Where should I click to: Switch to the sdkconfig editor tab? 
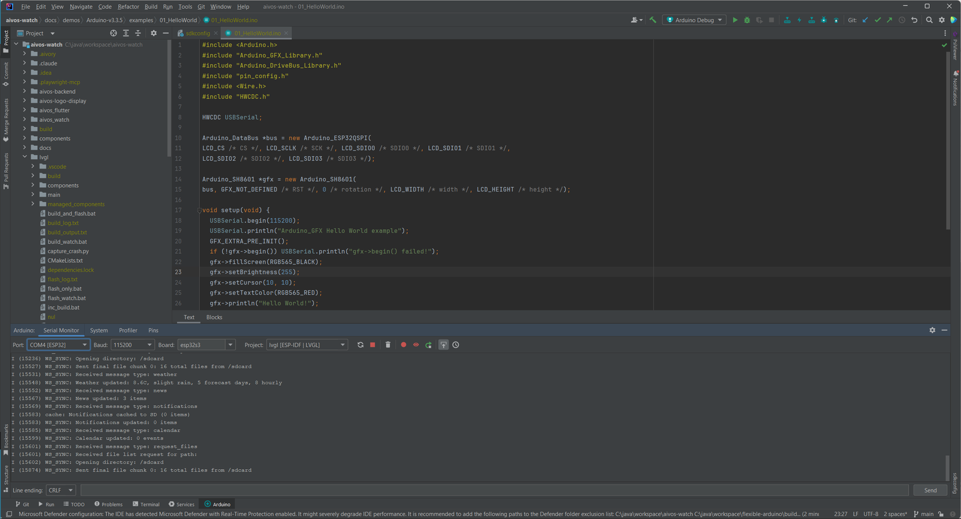[198, 33]
